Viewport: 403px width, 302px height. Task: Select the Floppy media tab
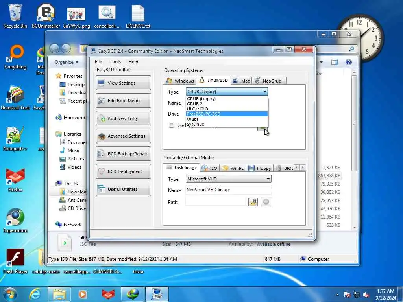[260, 168]
